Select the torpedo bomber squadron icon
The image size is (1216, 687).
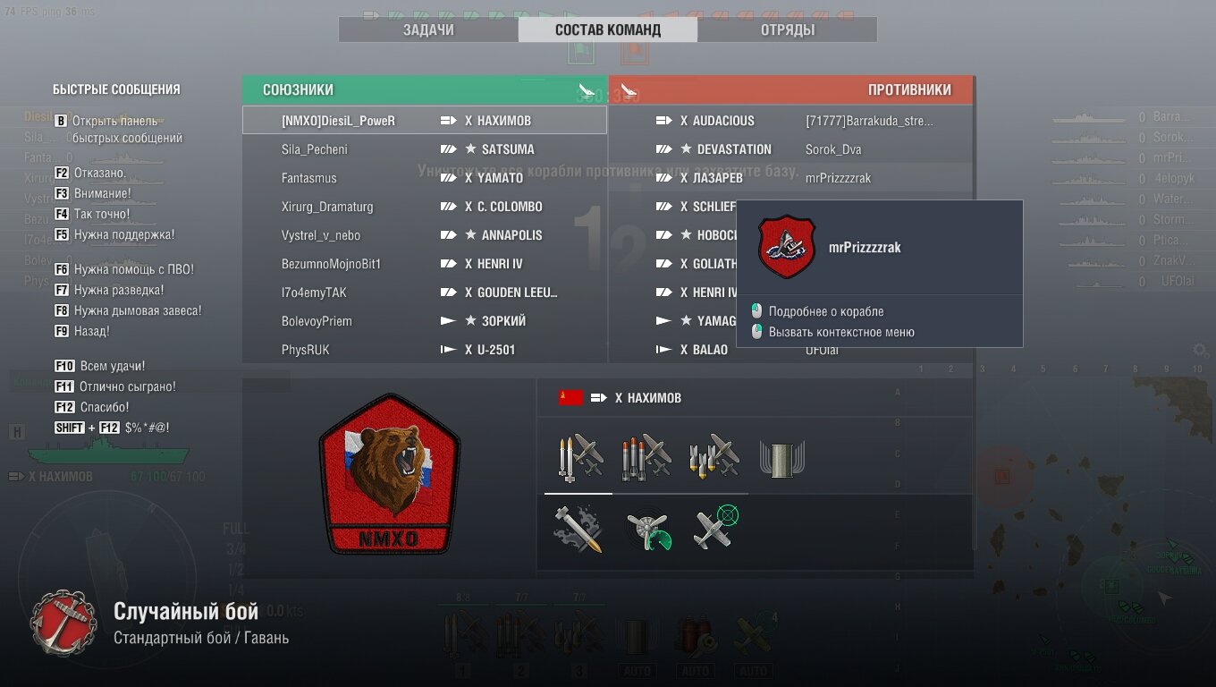tap(646, 459)
